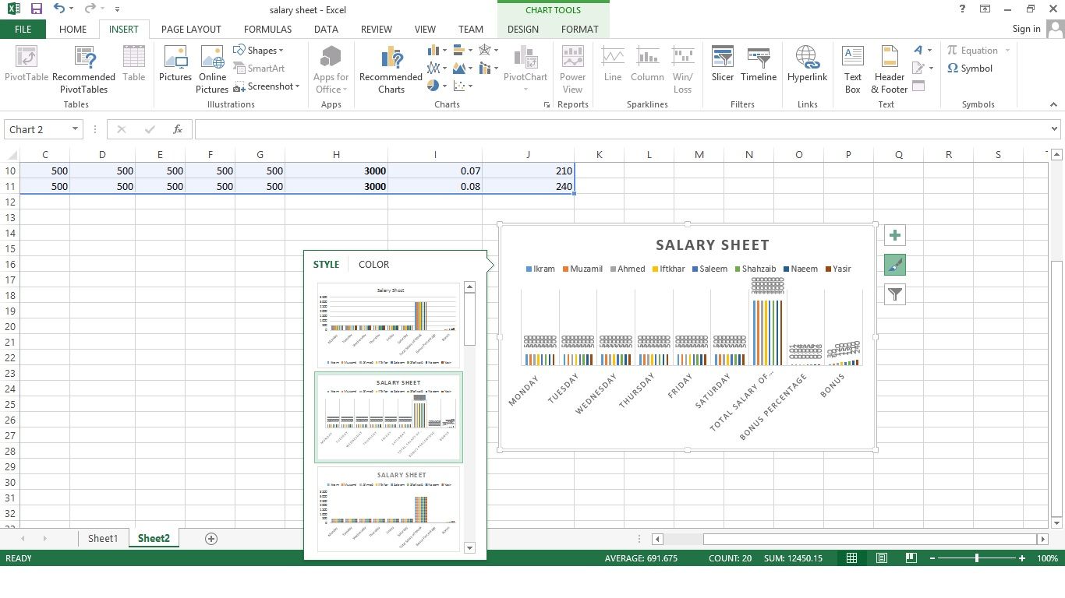This screenshot has height=598, width=1065.
Task: Open the Screenshot dropdown
Action: coord(266,86)
